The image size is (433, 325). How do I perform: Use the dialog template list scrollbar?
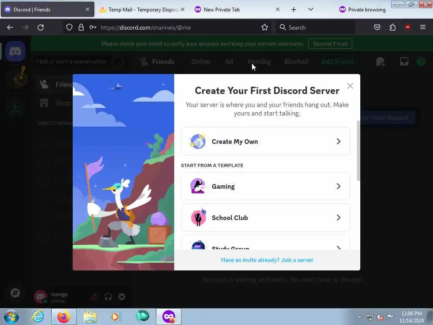359,151
